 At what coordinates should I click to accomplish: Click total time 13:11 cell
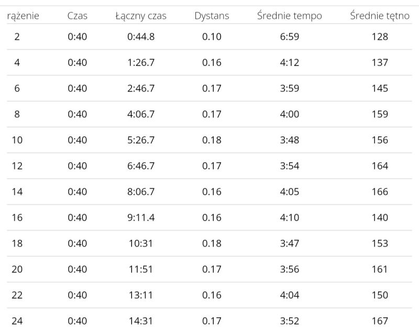141,295
